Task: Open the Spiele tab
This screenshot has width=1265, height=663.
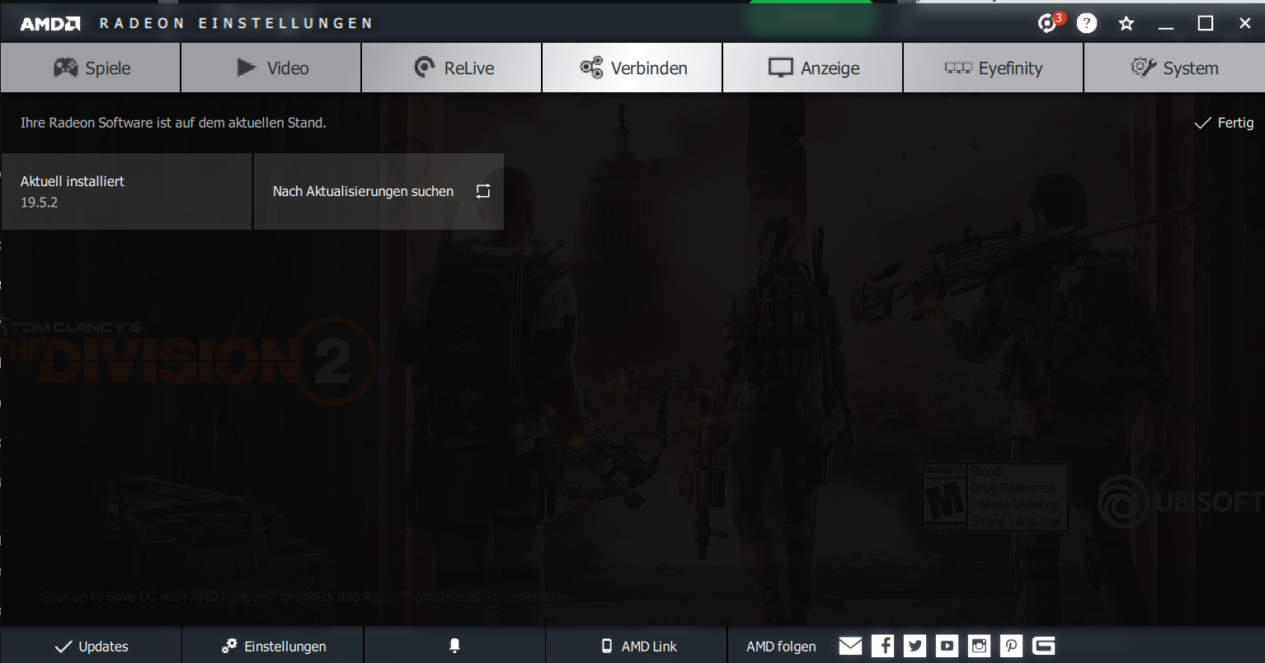Action: tap(91, 68)
